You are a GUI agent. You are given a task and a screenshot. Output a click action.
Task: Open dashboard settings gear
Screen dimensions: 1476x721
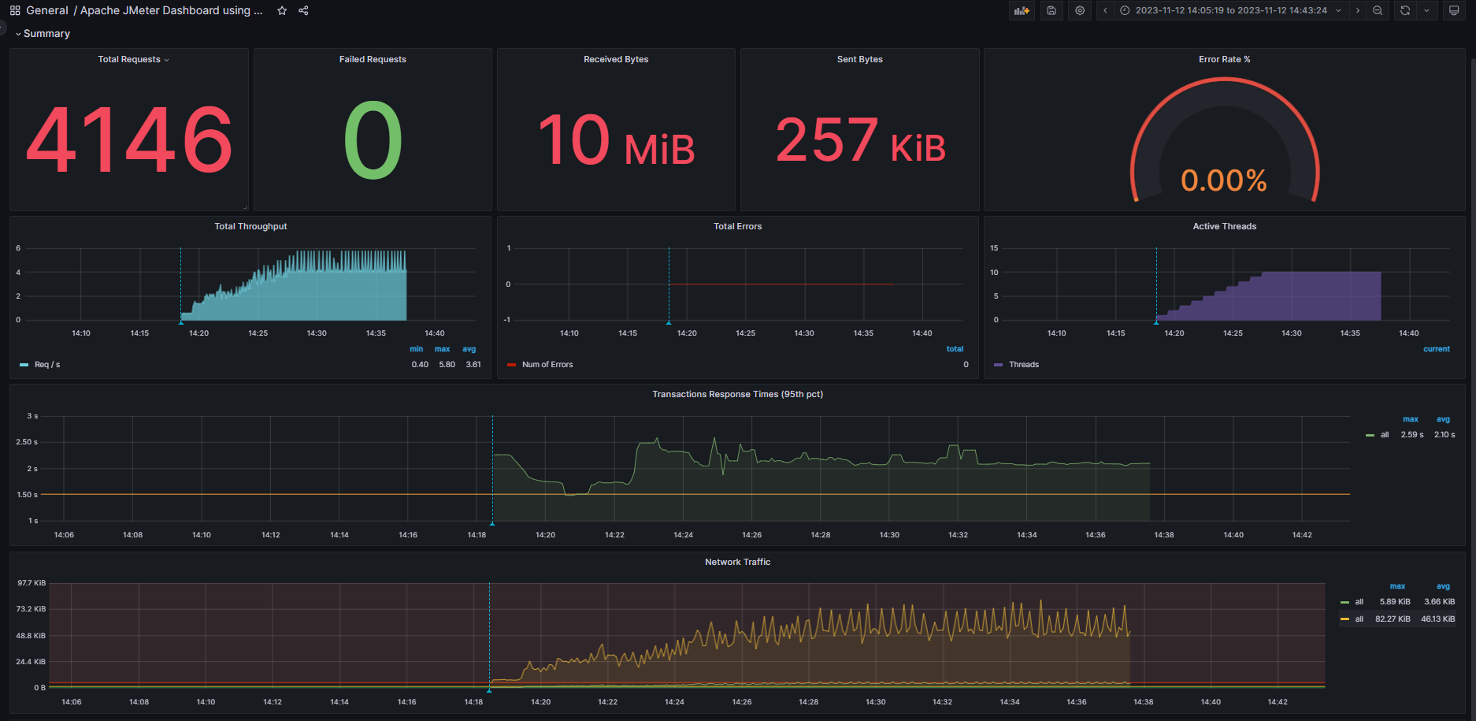(x=1080, y=10)
